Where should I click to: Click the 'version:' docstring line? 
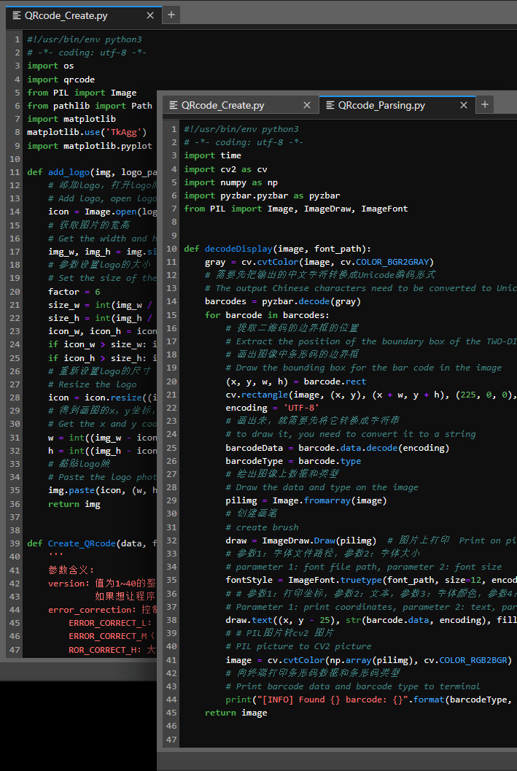coord(102,584)
